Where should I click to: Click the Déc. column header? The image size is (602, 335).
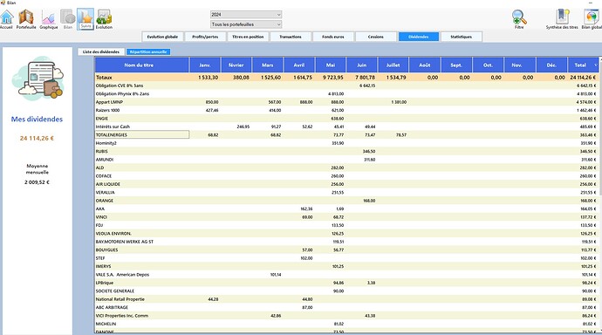[551, 65]
